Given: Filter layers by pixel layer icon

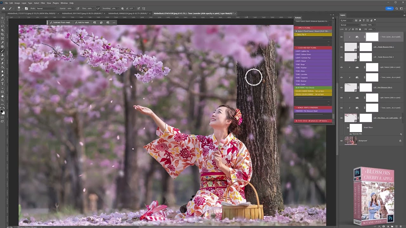Looking at the screenshot, I should [356, 20].
